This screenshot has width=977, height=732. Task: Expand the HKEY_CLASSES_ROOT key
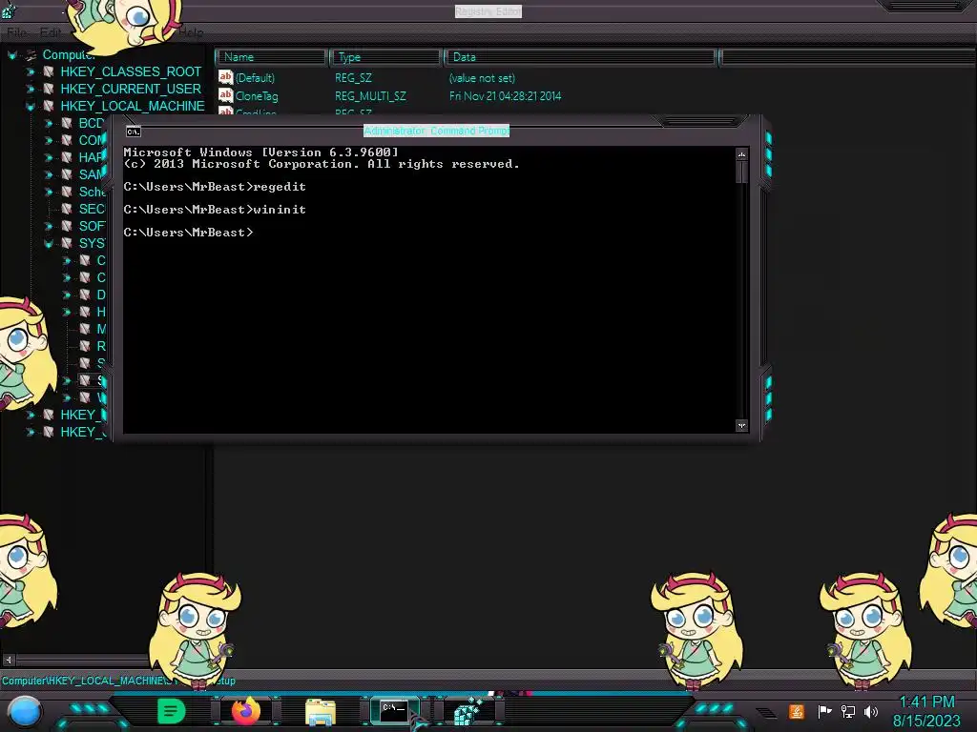(x=30, y=72)
